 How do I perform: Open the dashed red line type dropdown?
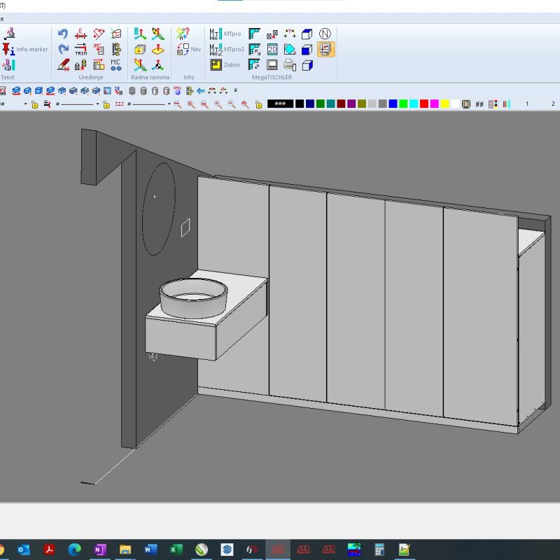pyautogui.click(x=169, y=104)
